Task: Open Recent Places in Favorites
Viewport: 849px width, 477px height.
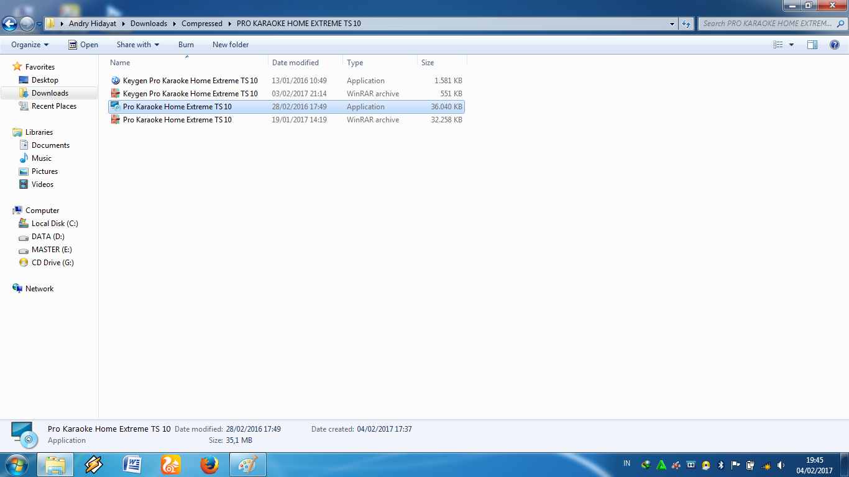Action: coord(54,106)
